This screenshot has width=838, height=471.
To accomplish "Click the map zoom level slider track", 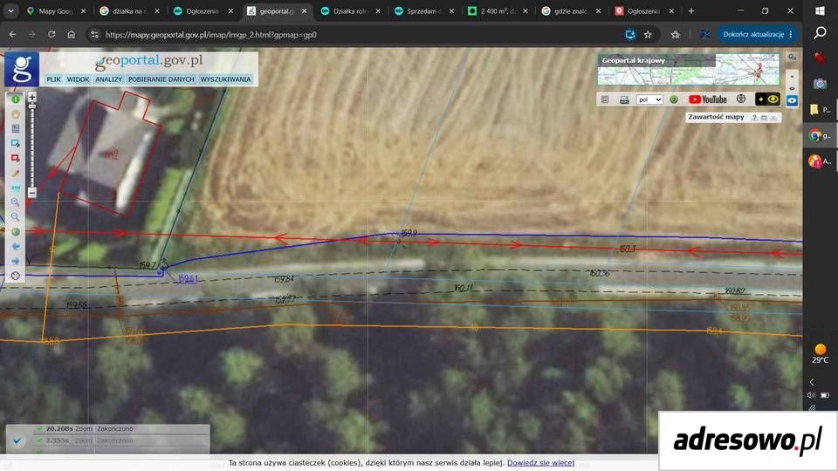I will coord(32,145).
